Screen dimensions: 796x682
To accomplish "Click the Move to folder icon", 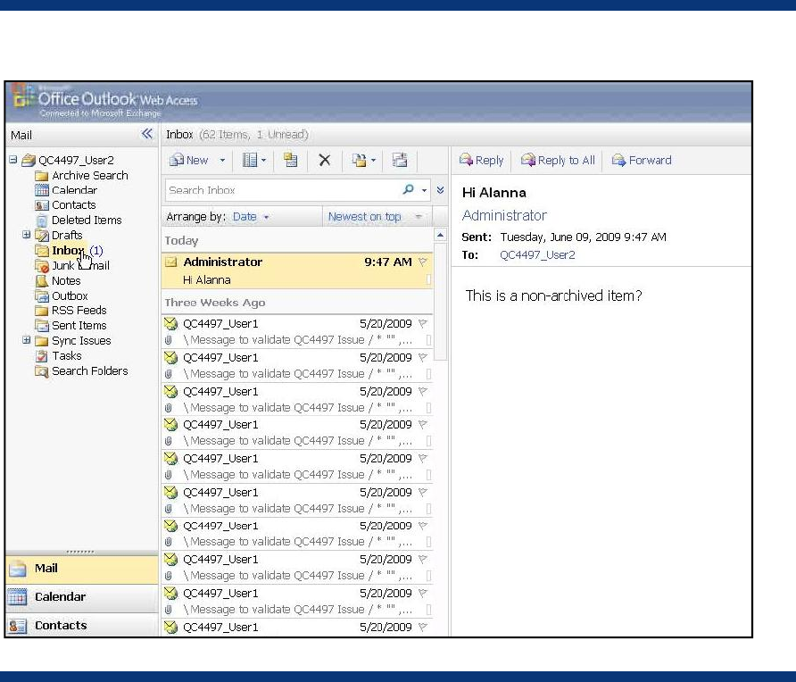I will [x=359, y=161].
